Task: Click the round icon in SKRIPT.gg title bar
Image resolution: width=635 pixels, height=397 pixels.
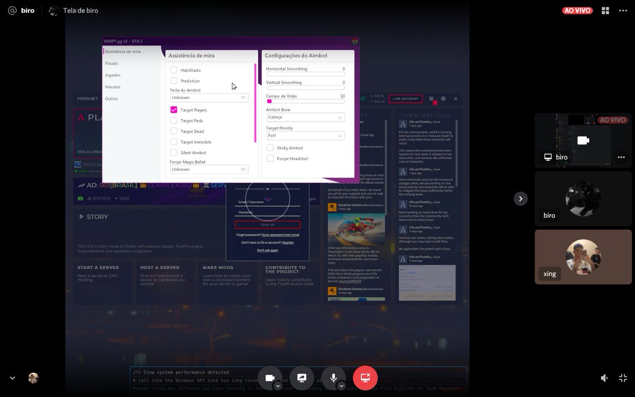Action: point(355,41)
